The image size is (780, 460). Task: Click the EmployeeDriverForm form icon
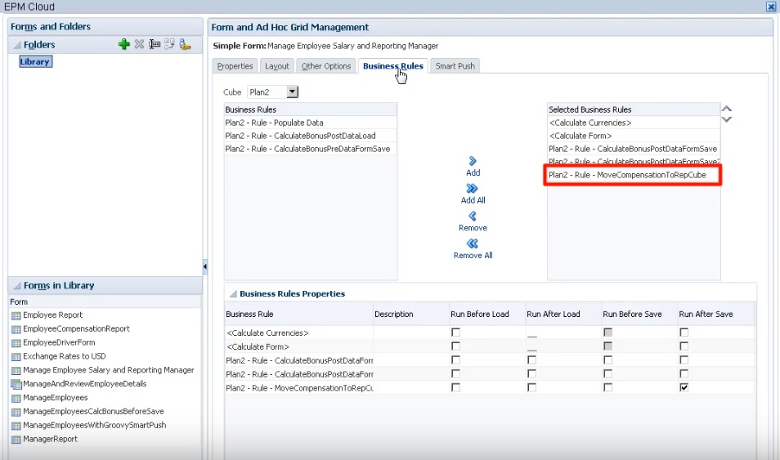point(16,342)
